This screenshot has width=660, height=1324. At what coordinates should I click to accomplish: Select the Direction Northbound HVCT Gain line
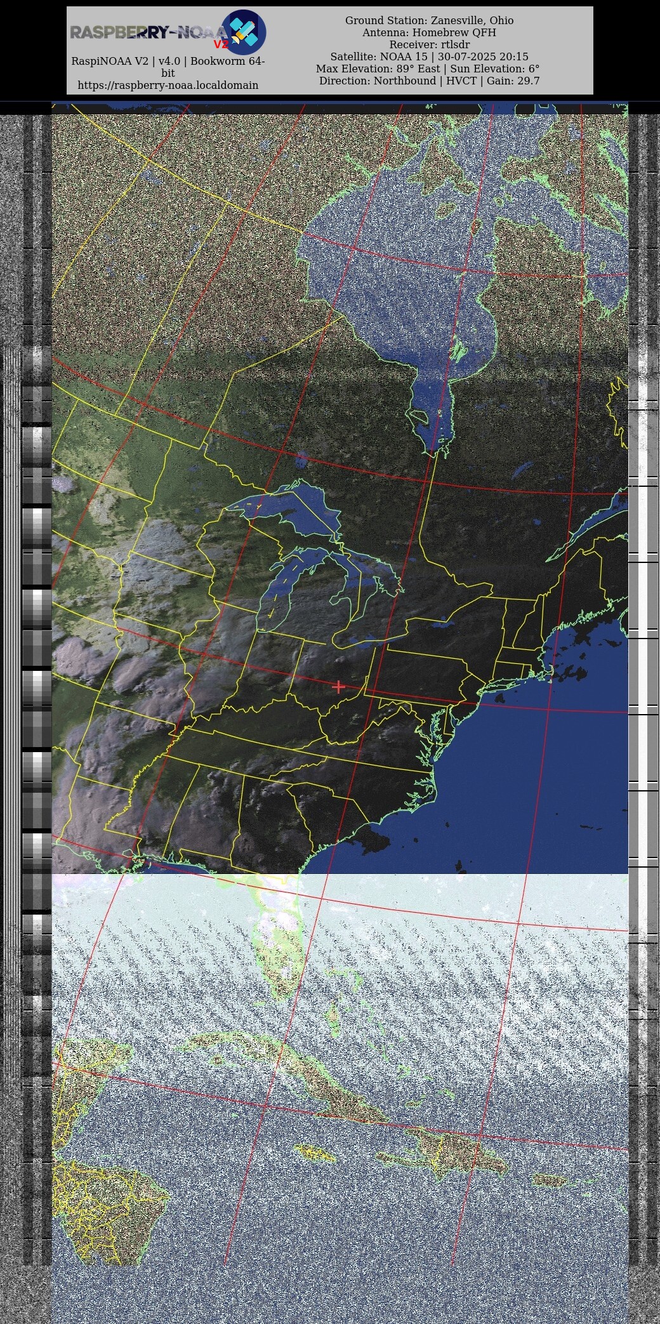[x=429, y=81]
